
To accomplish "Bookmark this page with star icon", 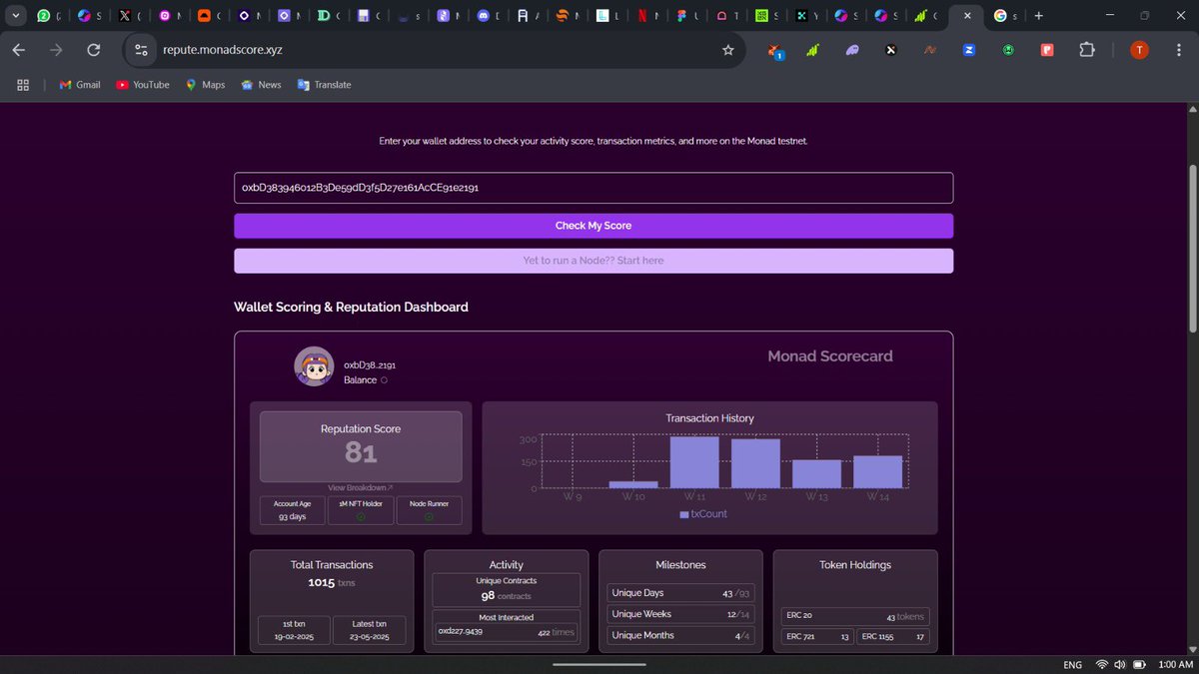I will tap(728, 50).
